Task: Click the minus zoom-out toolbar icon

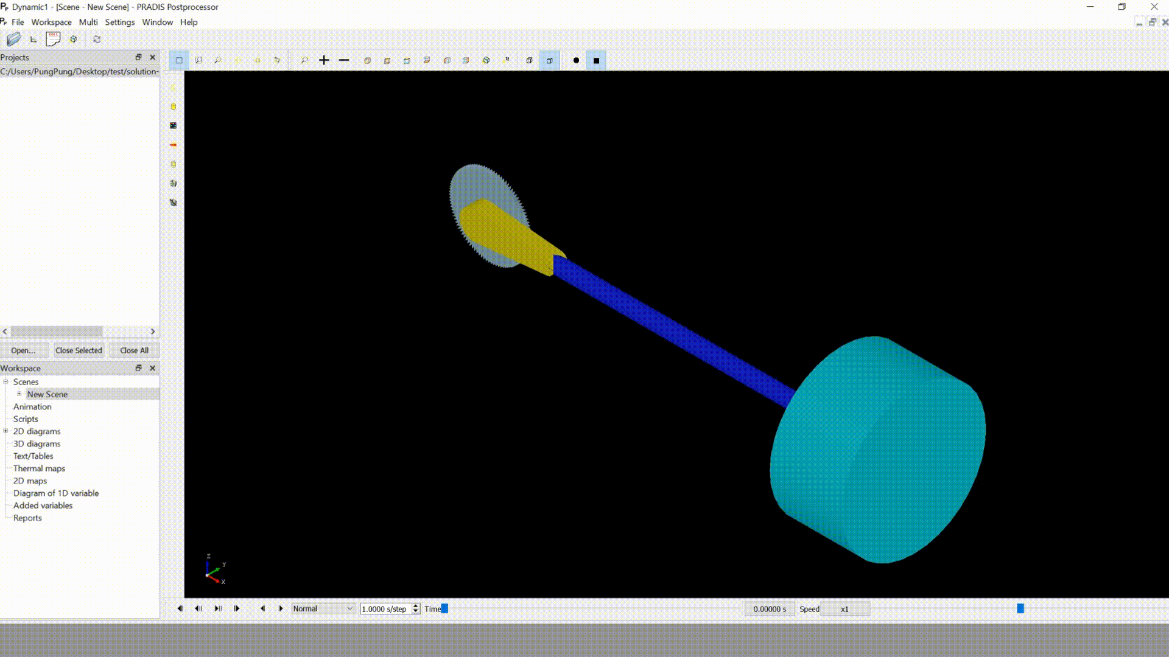Action: (x=344, y=60)
